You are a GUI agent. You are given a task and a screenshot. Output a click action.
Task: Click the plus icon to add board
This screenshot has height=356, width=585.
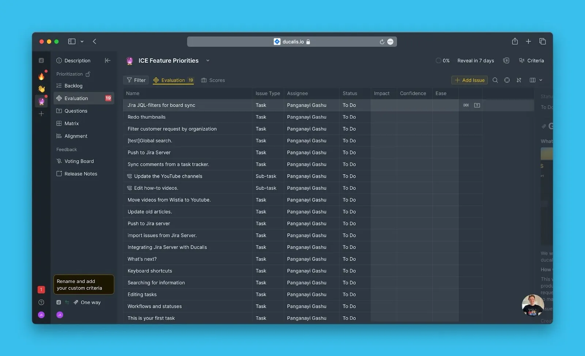pos(41,114)
